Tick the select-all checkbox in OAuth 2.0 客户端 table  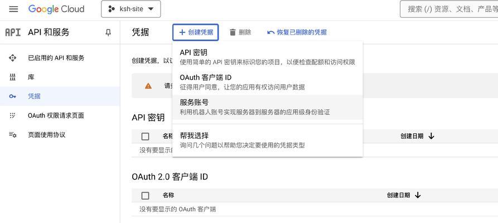point(145,196)
